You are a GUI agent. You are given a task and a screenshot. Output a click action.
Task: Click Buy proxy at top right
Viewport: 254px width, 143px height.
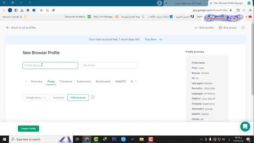tap(227, 28)
